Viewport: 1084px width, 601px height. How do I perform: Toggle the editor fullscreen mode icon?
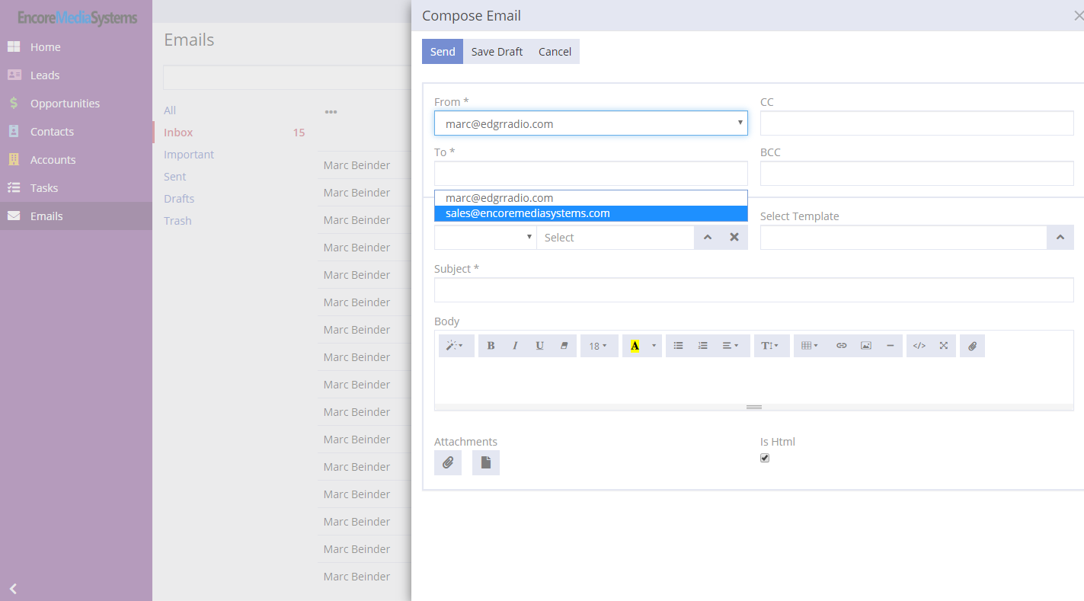pyautogui.click(x=944, y=346)
